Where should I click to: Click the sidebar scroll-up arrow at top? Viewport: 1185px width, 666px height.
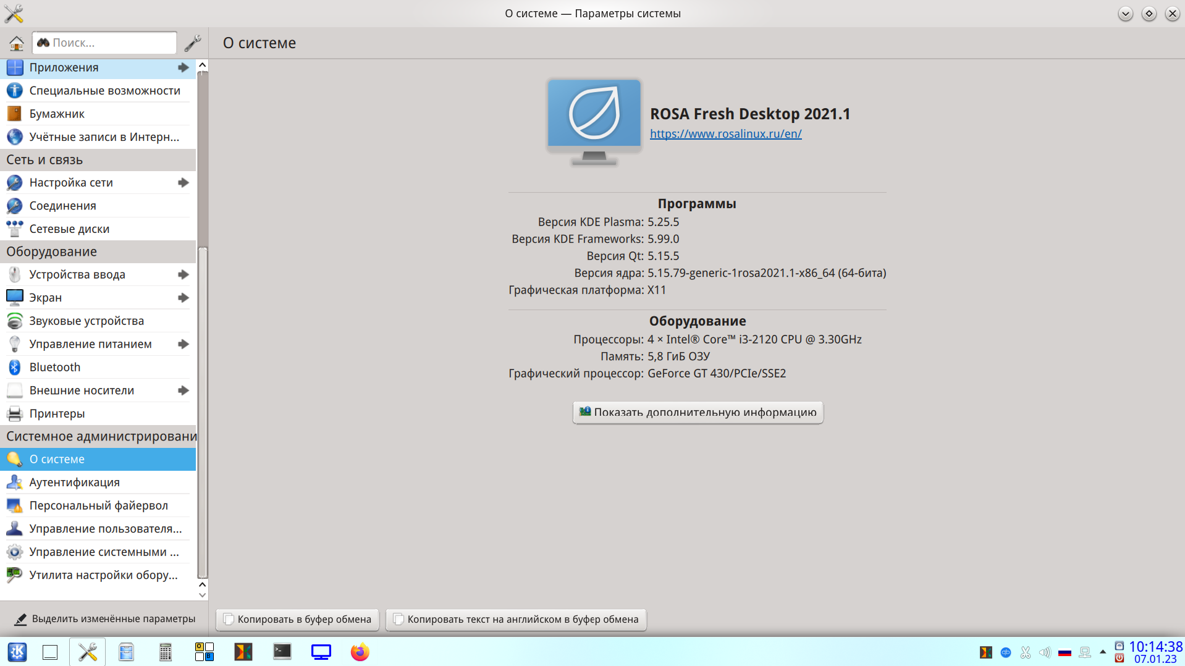coord(202,65)
